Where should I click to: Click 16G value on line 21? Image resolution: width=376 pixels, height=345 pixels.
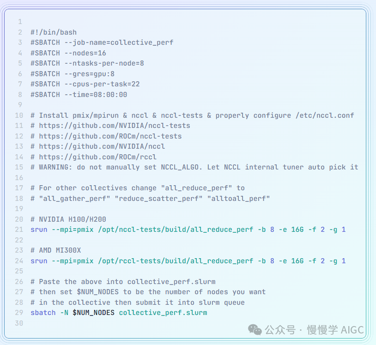point(297,230)
